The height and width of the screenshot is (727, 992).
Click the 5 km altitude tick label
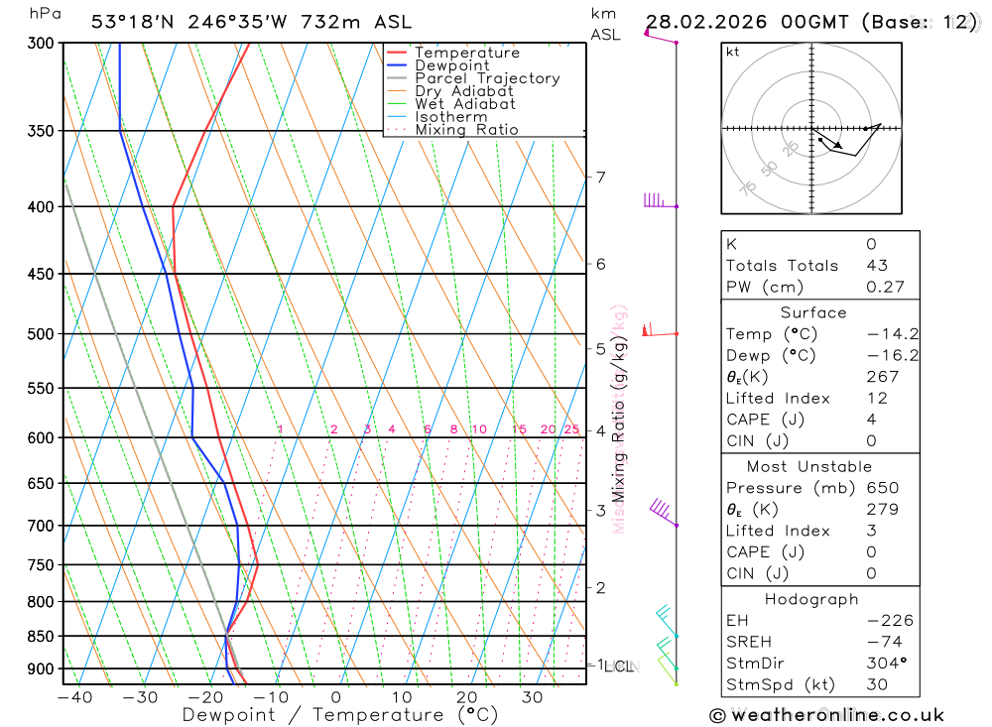[600, 349]
